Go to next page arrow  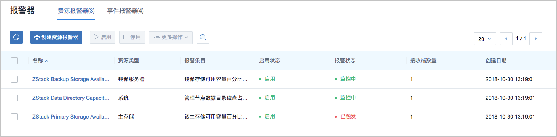point(536,39)
